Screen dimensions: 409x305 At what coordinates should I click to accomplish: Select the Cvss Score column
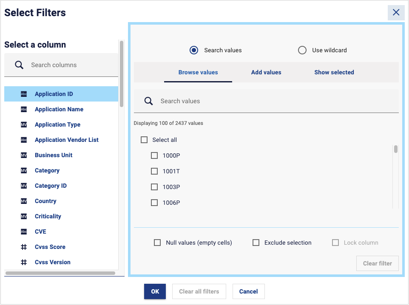point(61,247)
